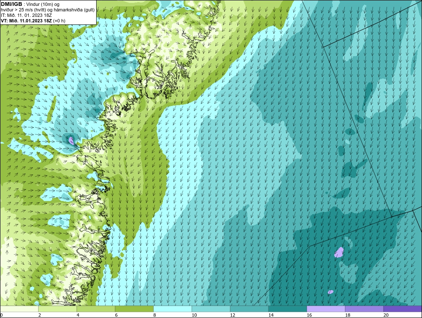Pick the green 4–6 m/s legend swatch

coord(96,309)
